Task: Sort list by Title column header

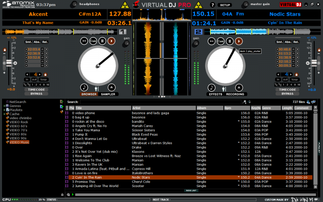Action: click(x=103, y=108)
